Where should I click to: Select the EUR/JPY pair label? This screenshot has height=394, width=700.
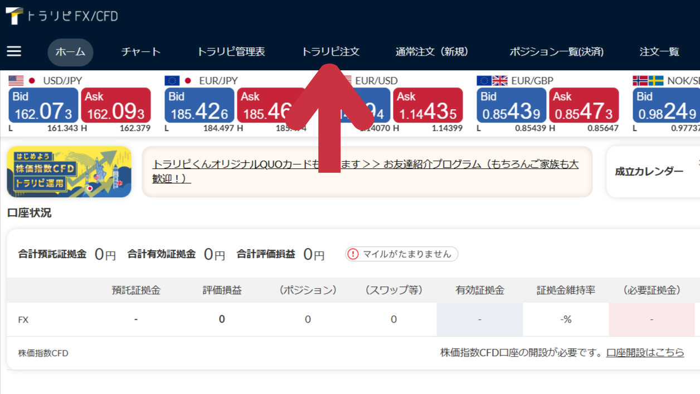coord(218,81)
